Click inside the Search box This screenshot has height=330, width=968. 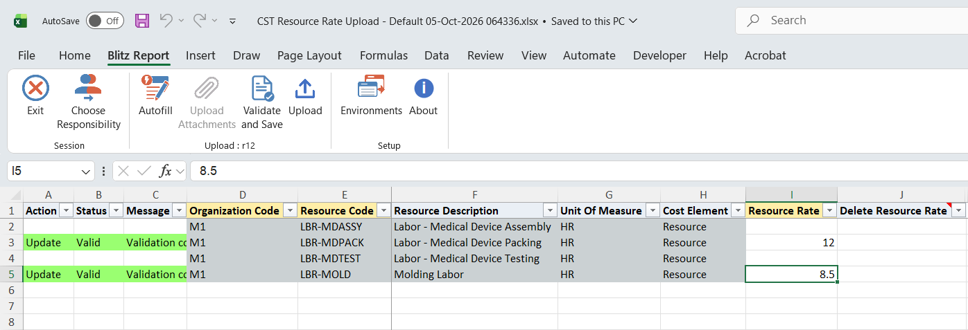coord(852,21)
